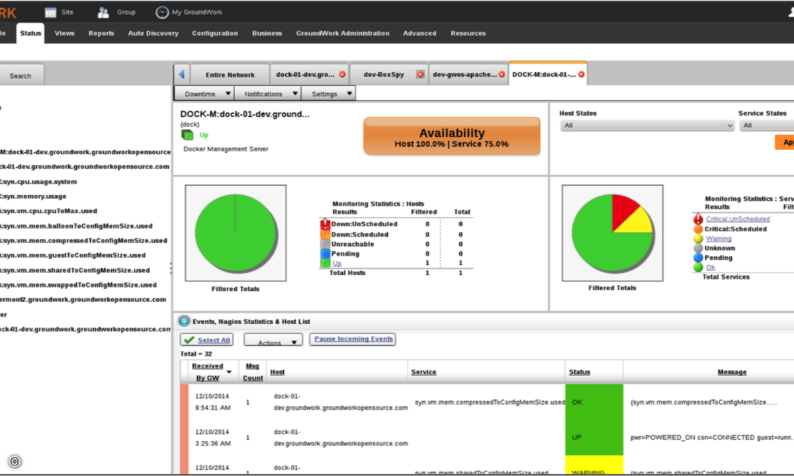Click the orange Availability banner
Screen dimensions: 794x476
[x=452, y=137]
